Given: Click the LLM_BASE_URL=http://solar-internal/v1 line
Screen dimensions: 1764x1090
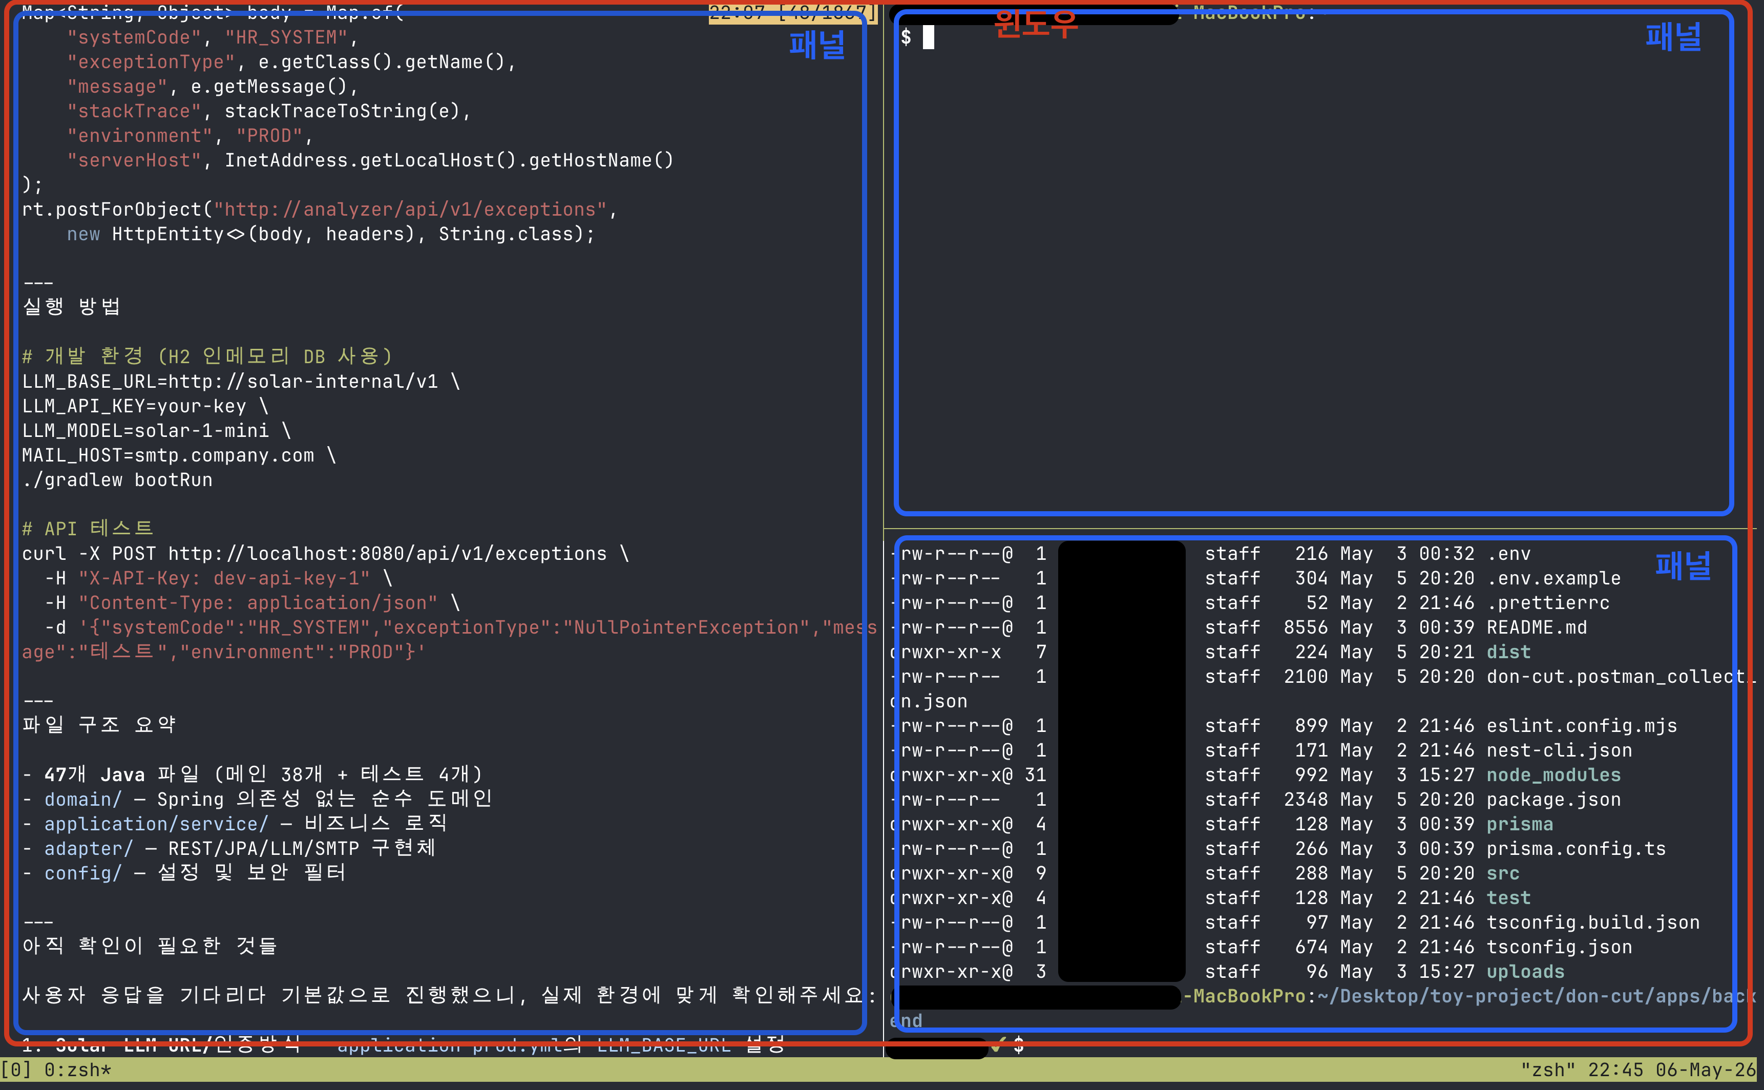Looking at the screenshot, I should [x=241, y=382].
